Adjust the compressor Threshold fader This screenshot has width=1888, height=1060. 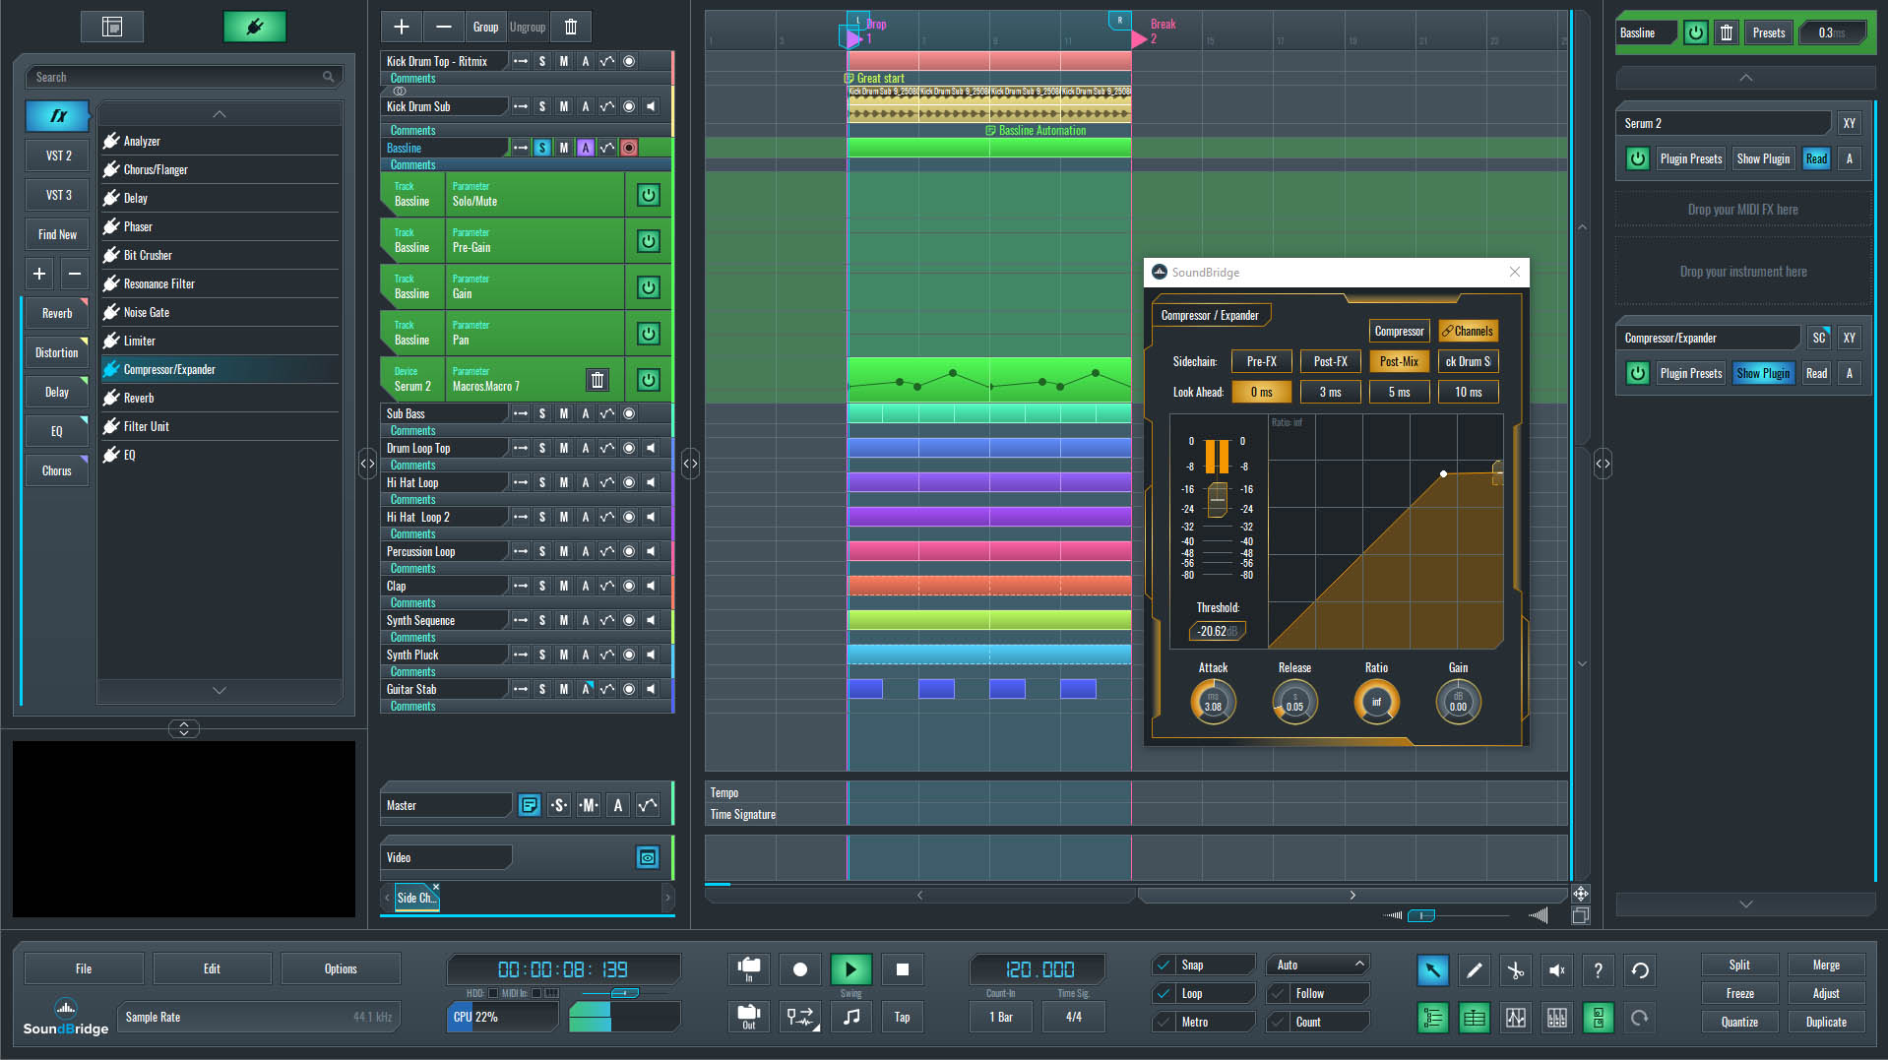[x=1218, y=499]
